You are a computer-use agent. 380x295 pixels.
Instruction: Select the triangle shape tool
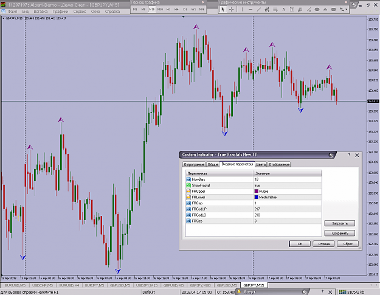click(x=325, y=10)
